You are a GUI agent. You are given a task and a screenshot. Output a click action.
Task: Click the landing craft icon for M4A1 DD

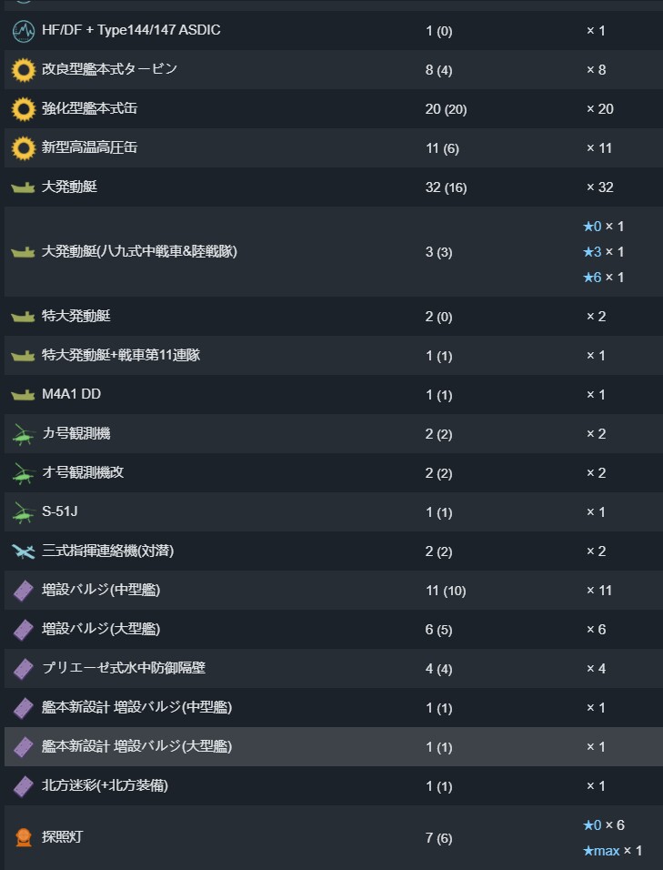click(x=23, y=395)
